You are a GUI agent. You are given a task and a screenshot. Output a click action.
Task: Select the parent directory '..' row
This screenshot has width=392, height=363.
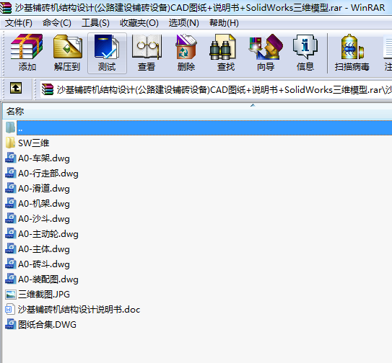click(204, 127)
